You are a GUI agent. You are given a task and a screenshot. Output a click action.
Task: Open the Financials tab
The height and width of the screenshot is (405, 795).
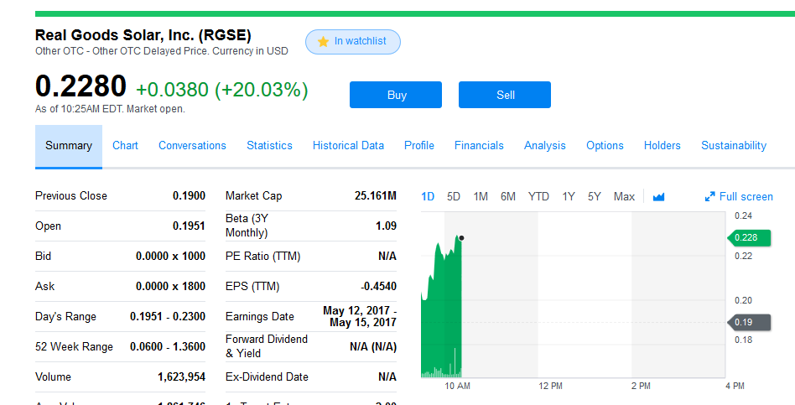pos(479,146)
